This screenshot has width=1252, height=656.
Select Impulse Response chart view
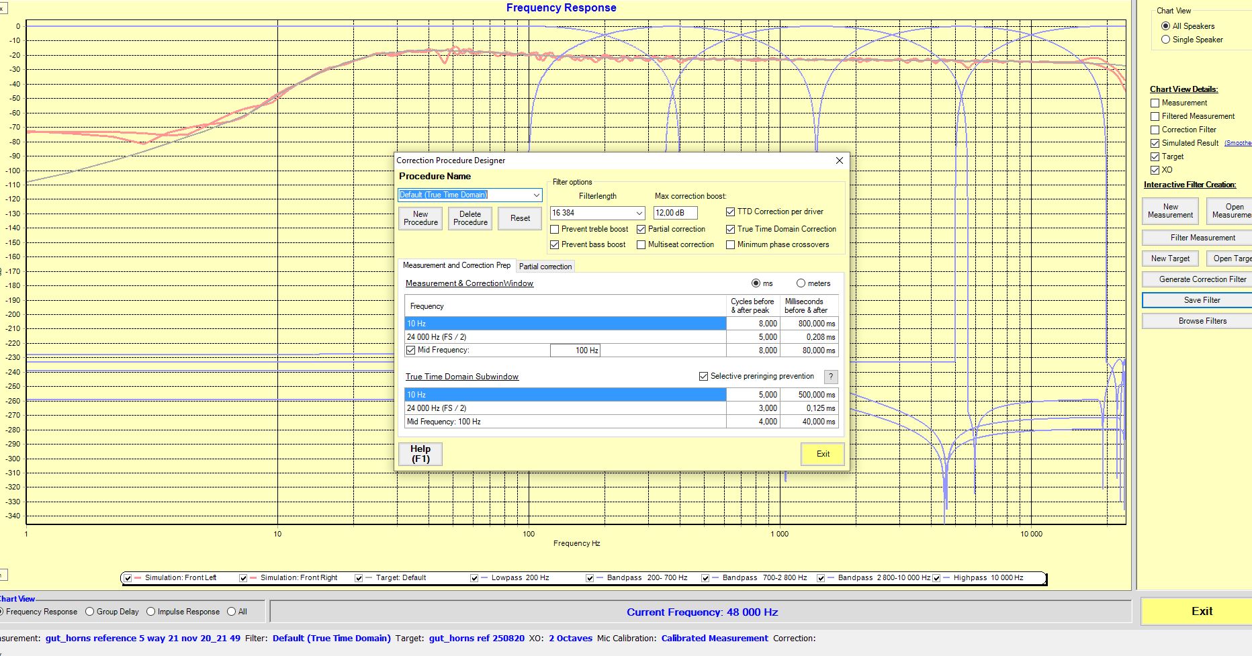coord(150,612)
